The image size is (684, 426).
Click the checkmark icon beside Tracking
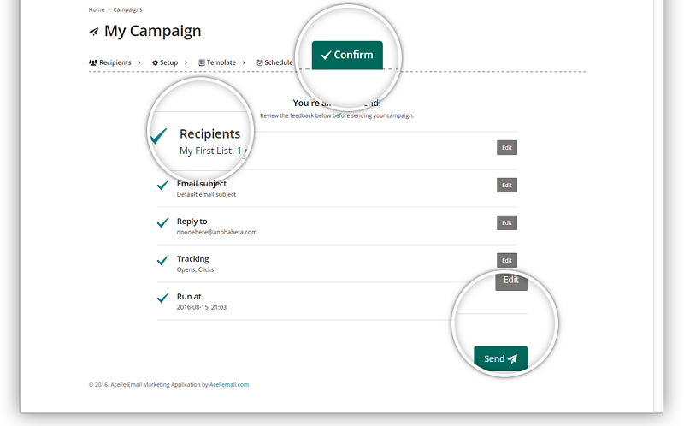(162, 261)
